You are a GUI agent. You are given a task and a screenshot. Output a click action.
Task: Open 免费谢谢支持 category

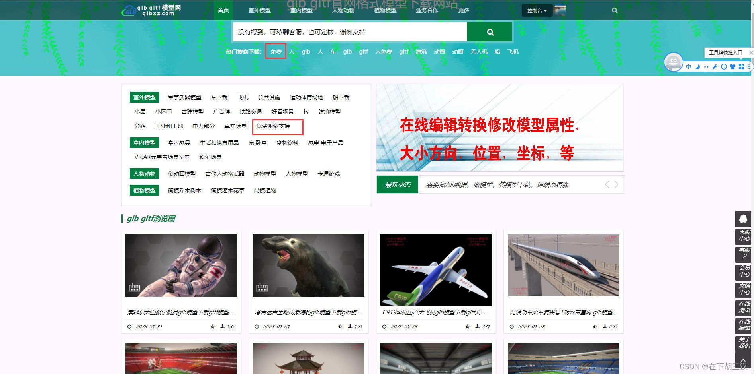point(273,126)
